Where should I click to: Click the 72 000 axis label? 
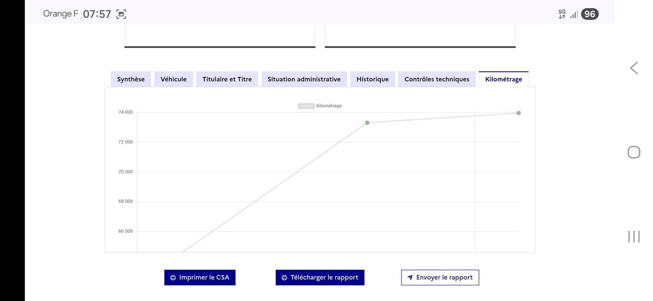[x=125, y=142]
